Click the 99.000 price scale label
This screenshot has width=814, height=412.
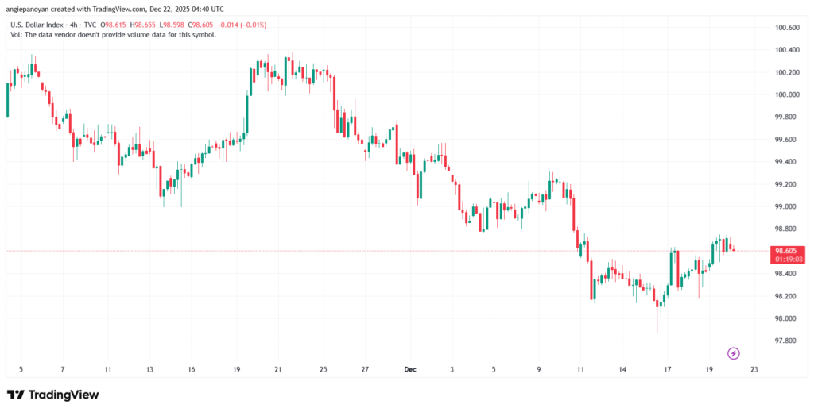click(x=787, y=206)
